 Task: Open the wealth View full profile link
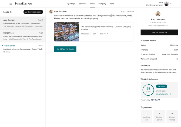(163, 94)
